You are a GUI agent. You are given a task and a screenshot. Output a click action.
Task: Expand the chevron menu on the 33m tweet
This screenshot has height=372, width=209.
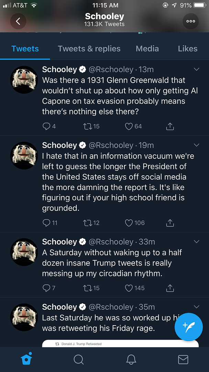tap(197, 241)
